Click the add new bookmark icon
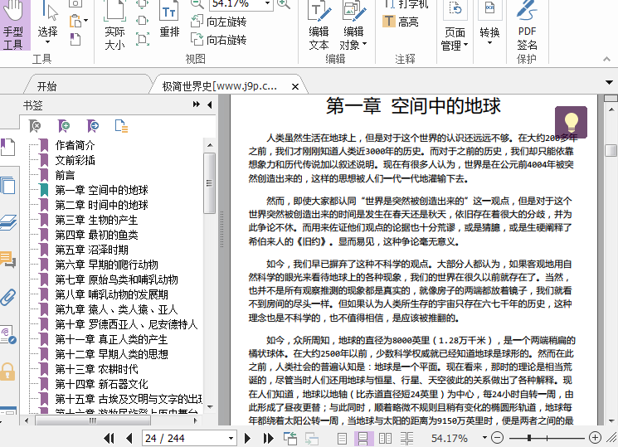618x447 pixels. [64, 126]
